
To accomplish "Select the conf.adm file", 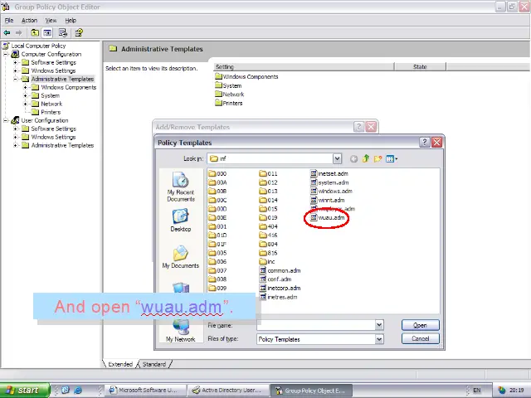I will click(275, 279).
